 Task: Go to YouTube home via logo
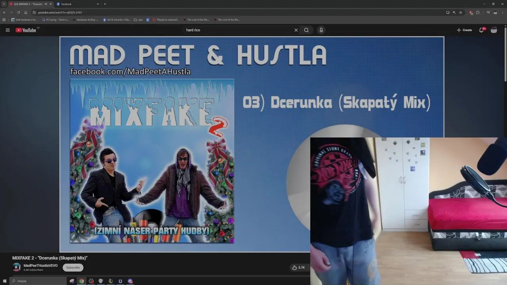[26, 30]
